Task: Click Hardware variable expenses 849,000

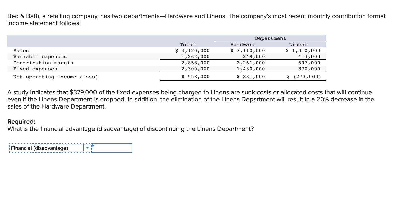Action: tap(254, 57)
